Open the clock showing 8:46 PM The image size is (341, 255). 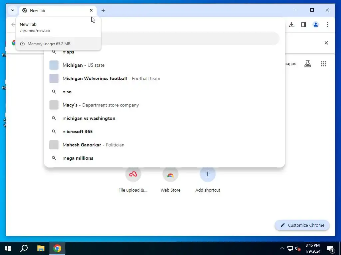pos(312,248)
